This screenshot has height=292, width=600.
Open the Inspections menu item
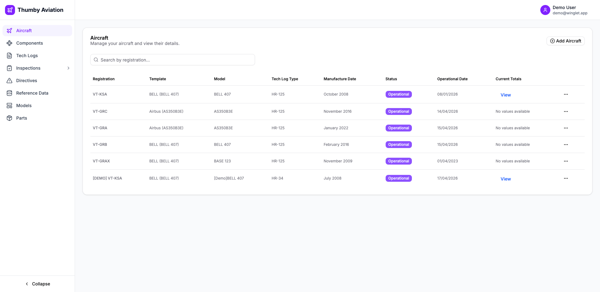click(x=28, y=68)
